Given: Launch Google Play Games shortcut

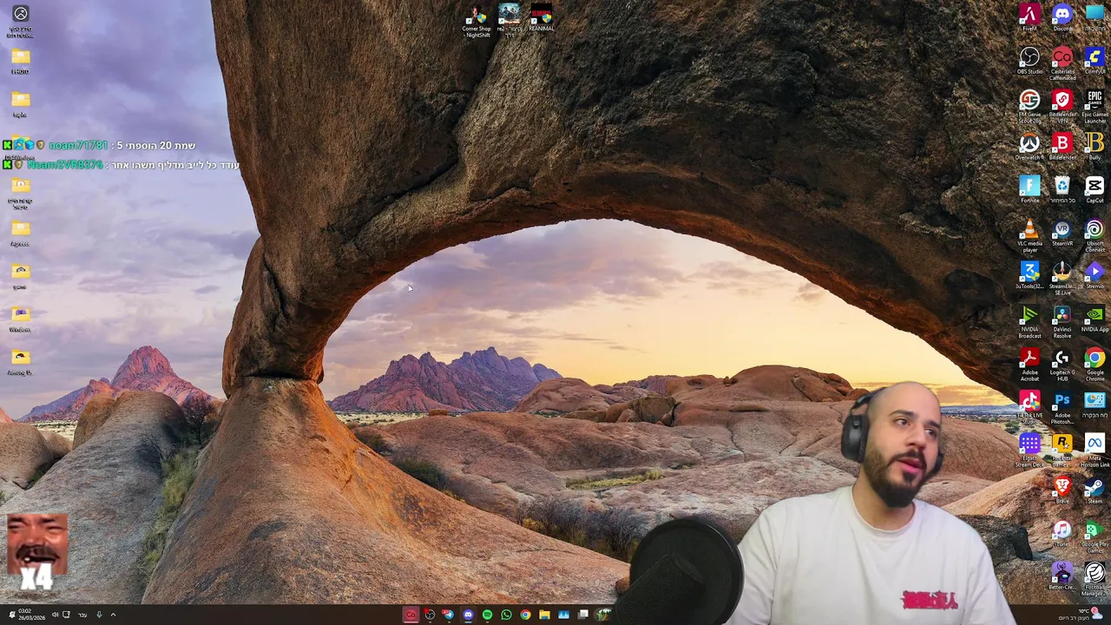Looking at the screenshot, I should point(1095,536).
